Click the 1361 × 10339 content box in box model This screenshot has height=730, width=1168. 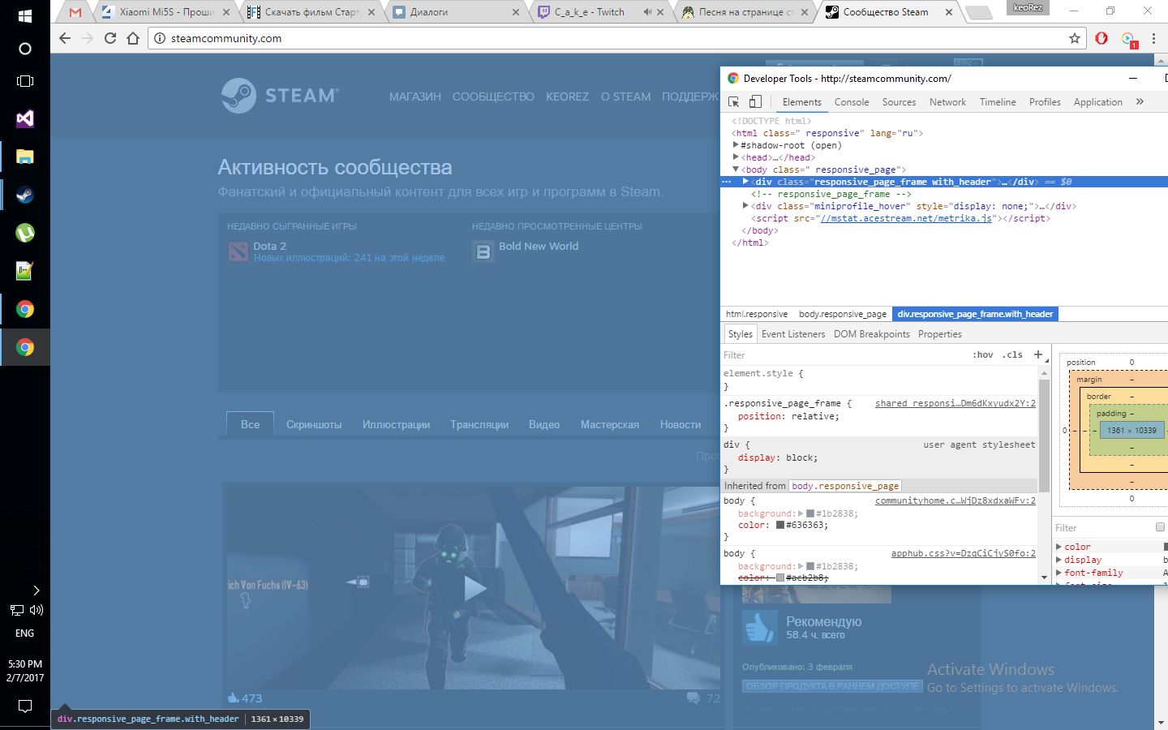[1132, 431]
